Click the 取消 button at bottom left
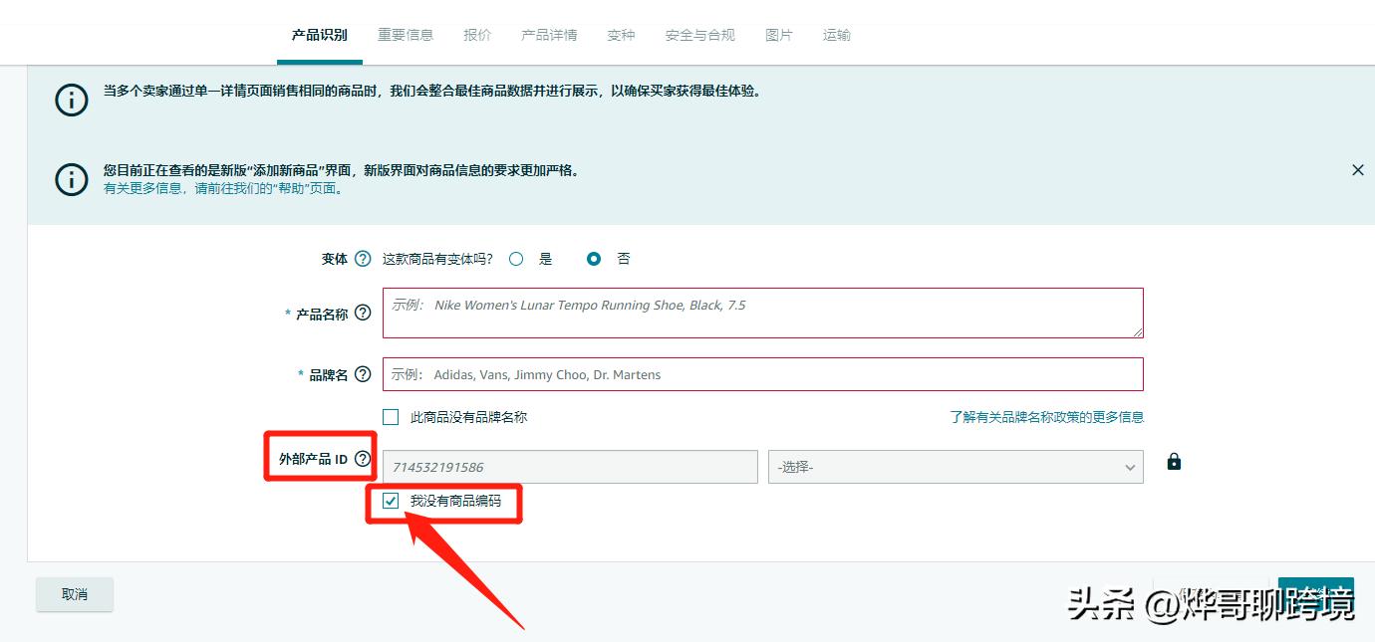This screenshot has height=642, width=1375. (x=74, y=593)
